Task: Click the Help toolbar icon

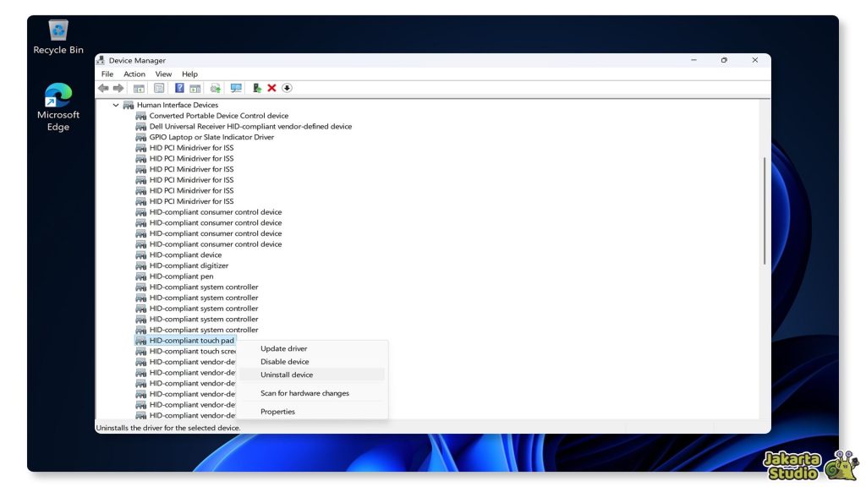Action: click(x=180, y=88)
